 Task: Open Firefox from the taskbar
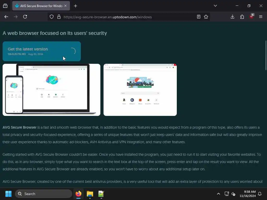click(78, 194)
